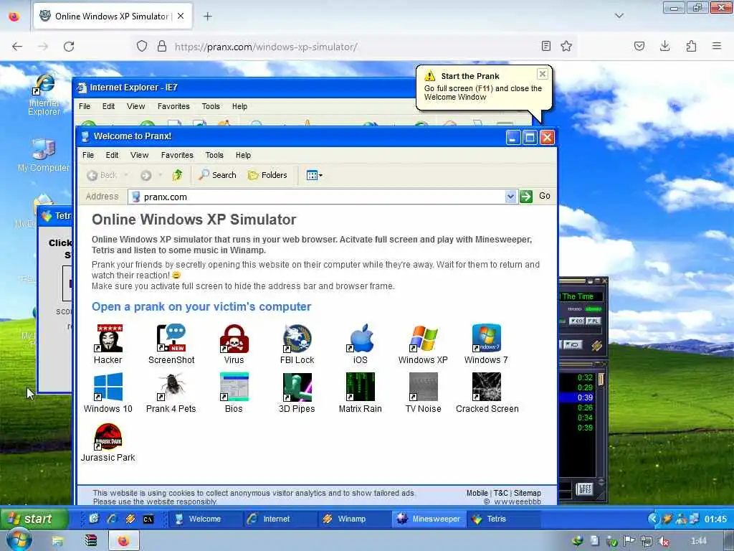The width and height of the screenshot is (734, 551).
Task: Toggle Firefox reader view icon
Action: [545, 46]
